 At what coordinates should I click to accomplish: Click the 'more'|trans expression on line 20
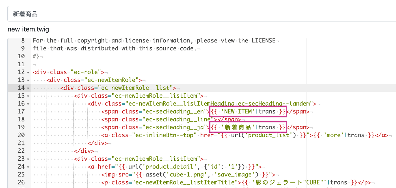pos(344,135)
